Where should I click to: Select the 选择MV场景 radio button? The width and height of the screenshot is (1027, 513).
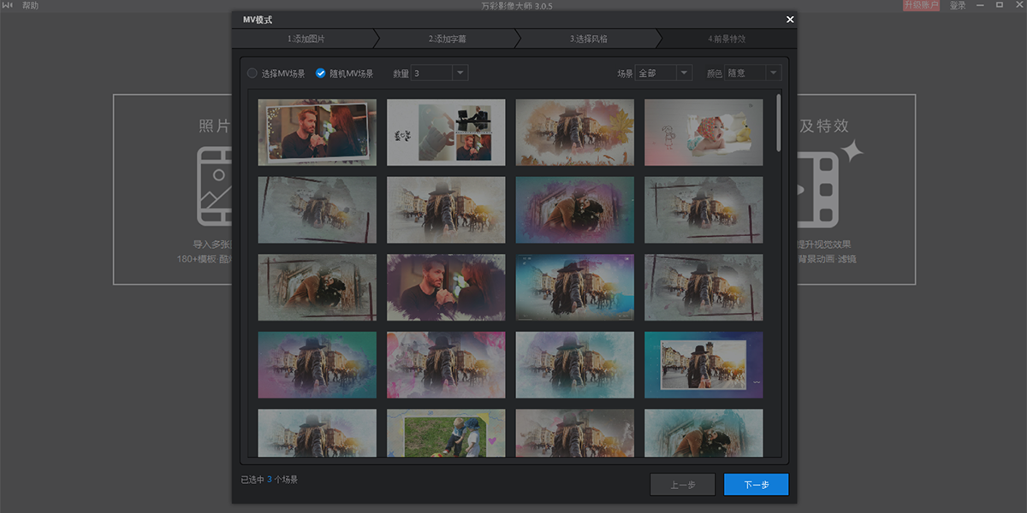[252, 74]
